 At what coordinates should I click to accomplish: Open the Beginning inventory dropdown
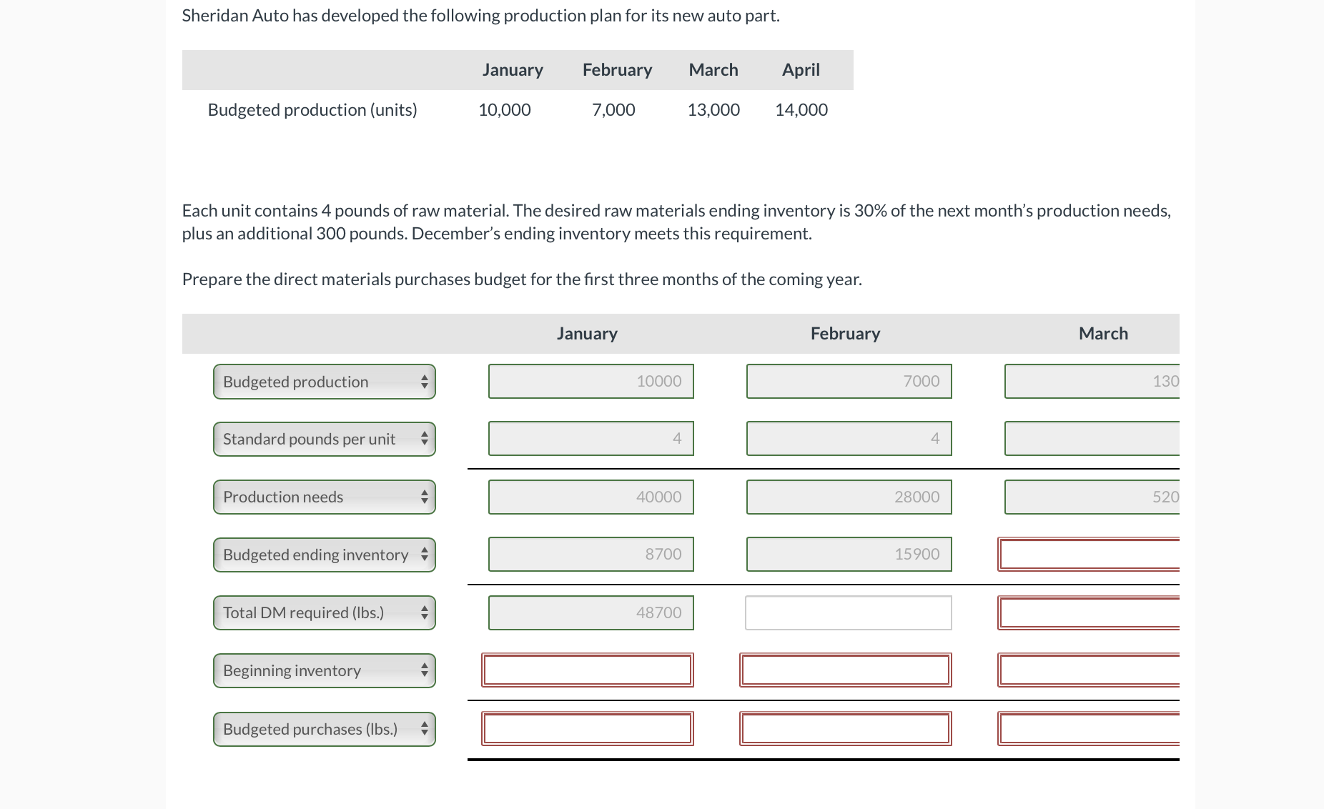tap(325, 670)
